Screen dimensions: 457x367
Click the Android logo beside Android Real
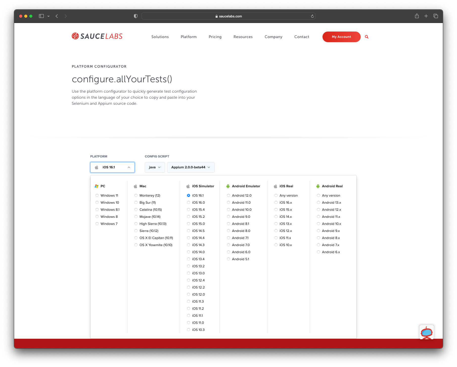pos(318,186)
